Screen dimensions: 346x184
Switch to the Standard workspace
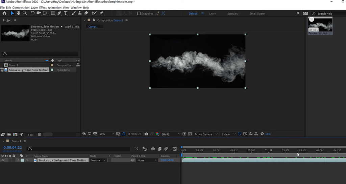233,13
